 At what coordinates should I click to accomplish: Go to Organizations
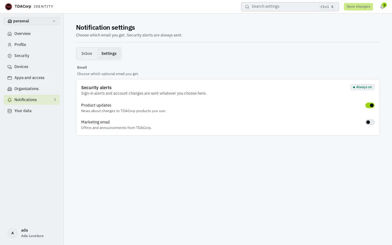32,89
